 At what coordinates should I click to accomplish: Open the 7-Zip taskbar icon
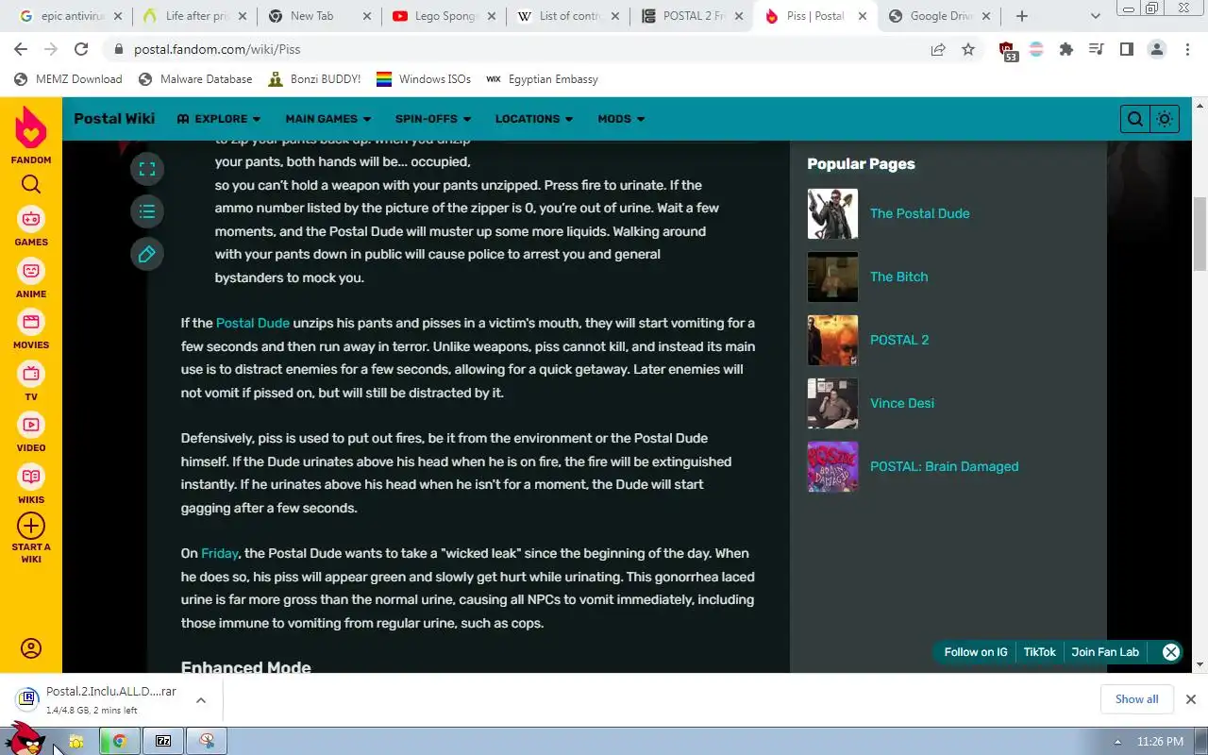(x=163, y=741)
